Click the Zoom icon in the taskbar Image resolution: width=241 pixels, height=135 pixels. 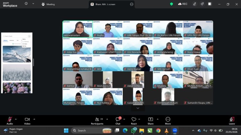pyautogui.click(x=175, y=131)
